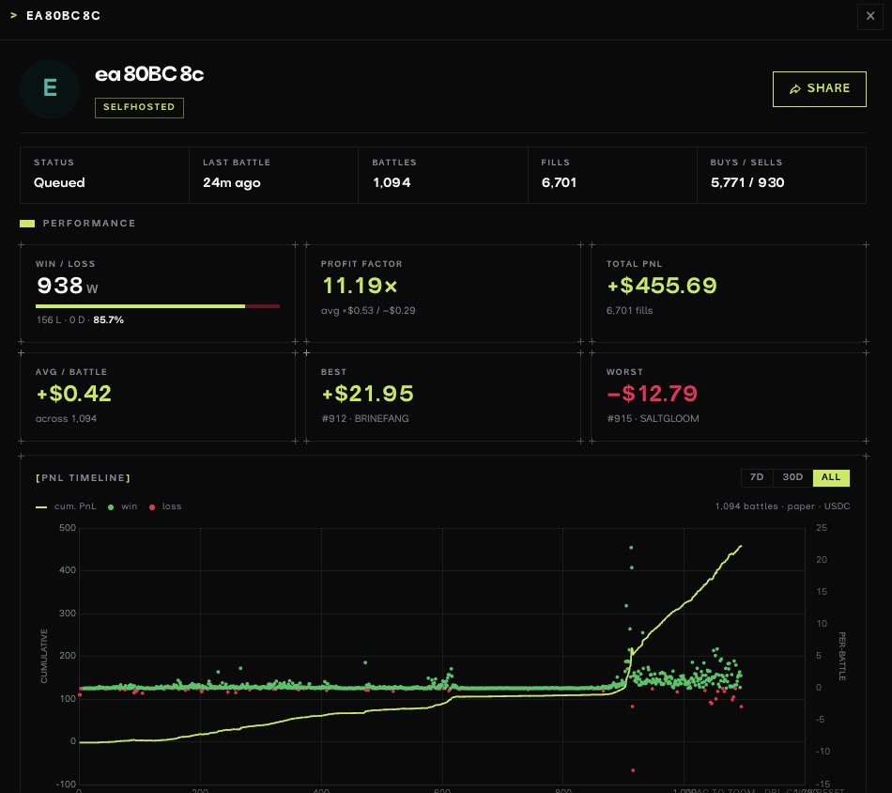
Task: Click the profit factor 11.19×
Action: [x=360, y=286]
